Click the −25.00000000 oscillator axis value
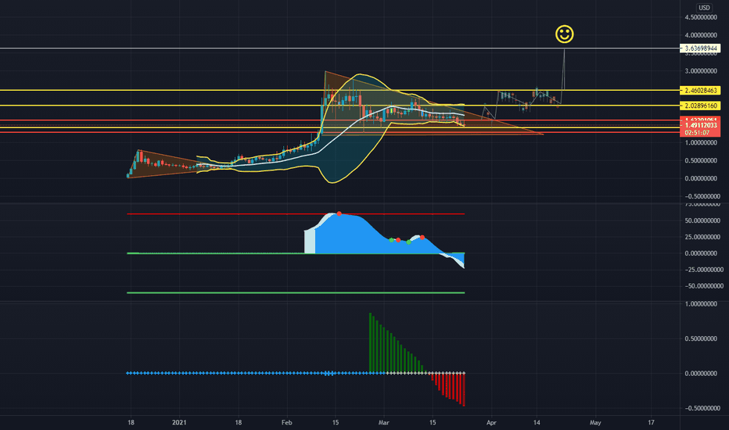This screenshot has height=430, width=729. tap(702, 270)
